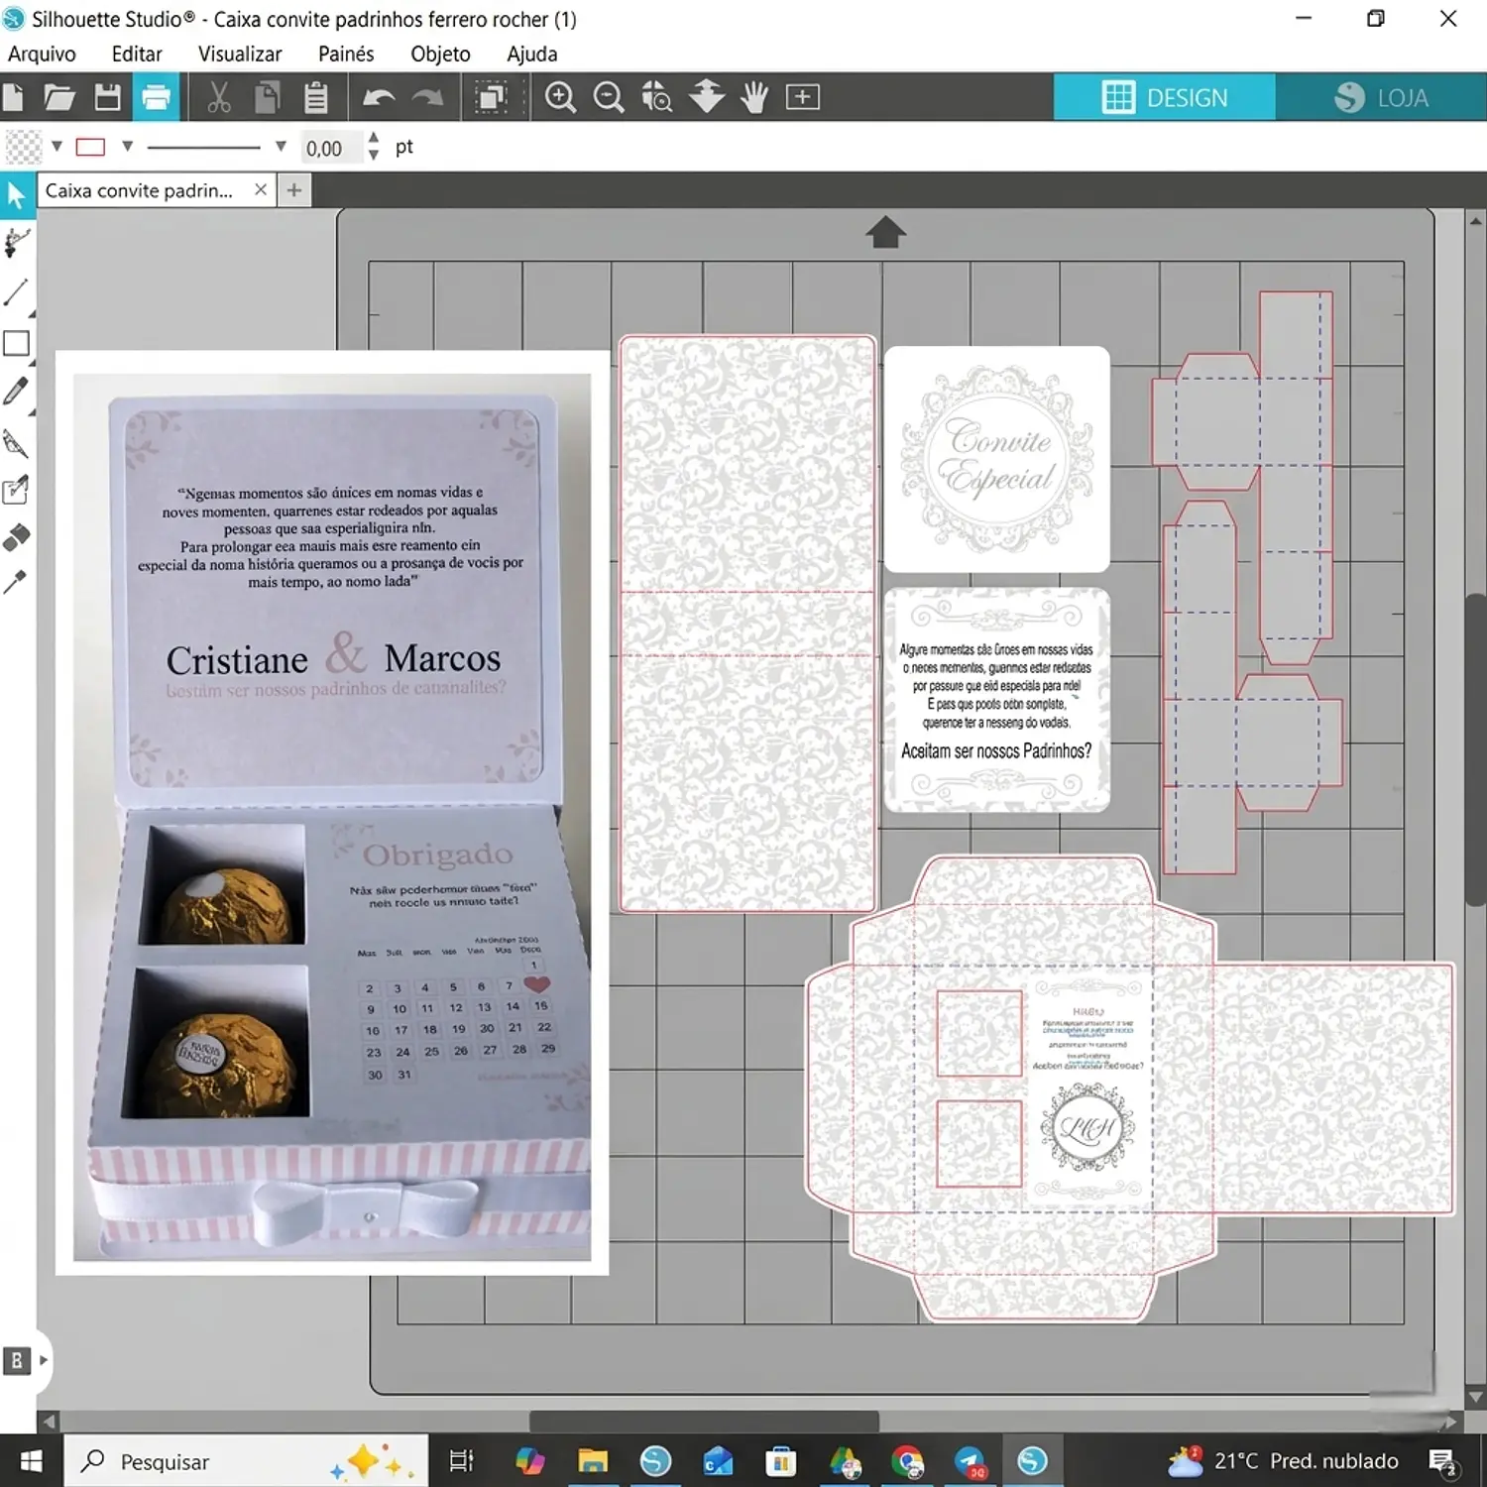Open the line color dropdown arrow
Viewport: 1487px width, 1487px height.
(128, 147)
